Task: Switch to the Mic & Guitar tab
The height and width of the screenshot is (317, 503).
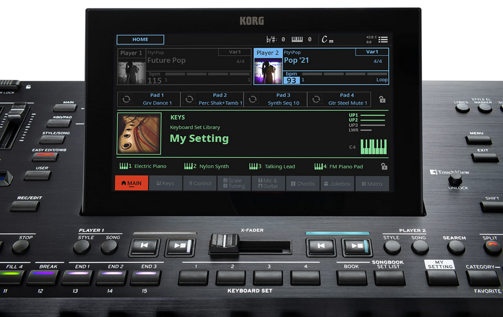Action: click(268, 184)
